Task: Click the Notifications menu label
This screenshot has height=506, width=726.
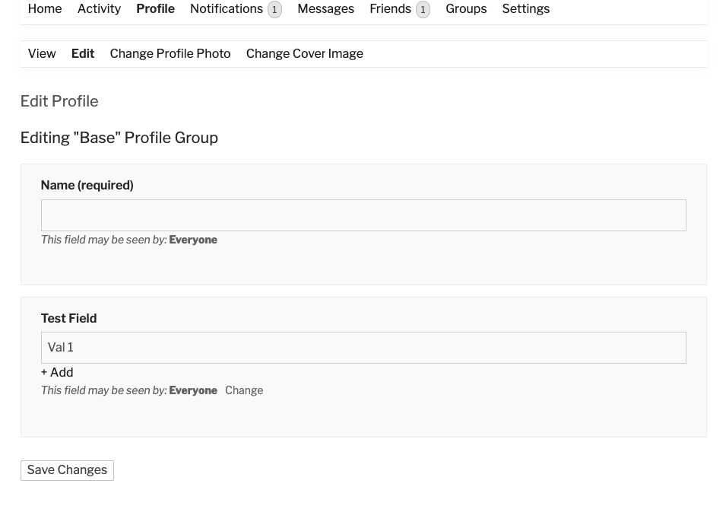Action: 226,9
